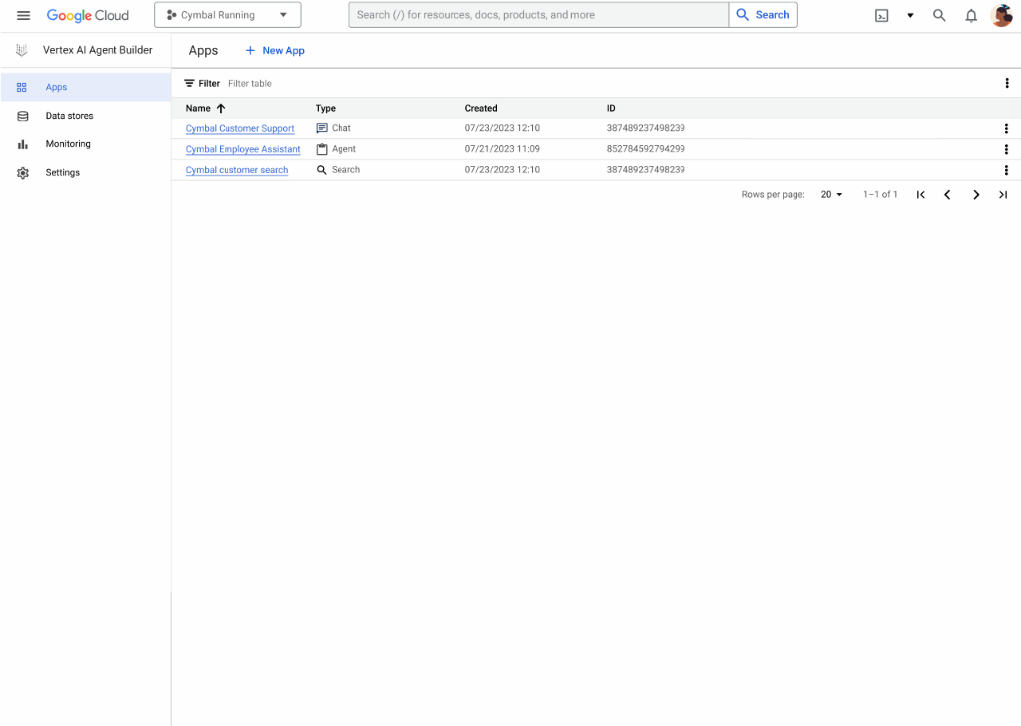
Task: Select the Apps grid icon in sidebar
Action: click(23, 87)
